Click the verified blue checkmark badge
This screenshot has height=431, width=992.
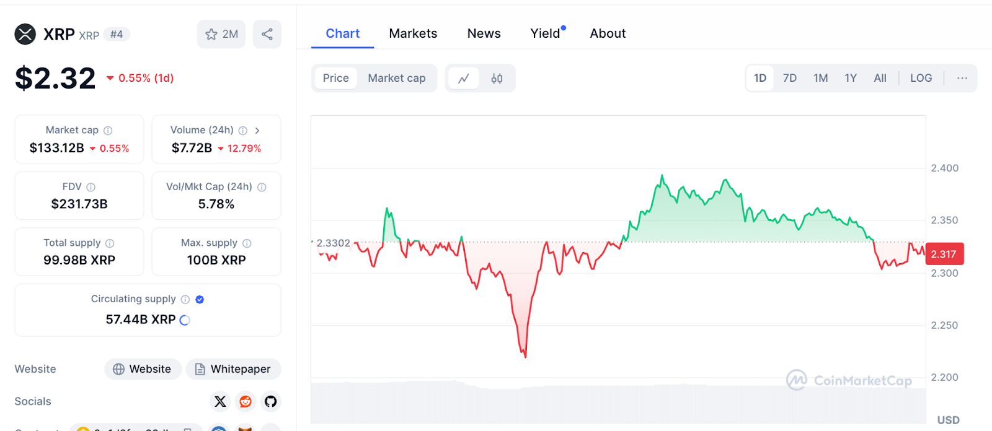200,300
